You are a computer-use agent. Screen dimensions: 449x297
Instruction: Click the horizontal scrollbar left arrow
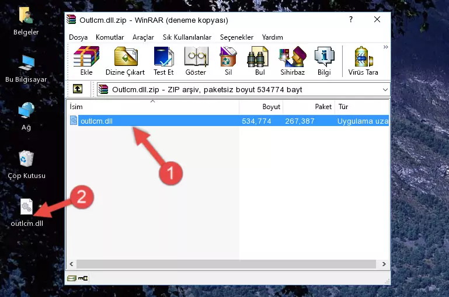coord(72,264)
